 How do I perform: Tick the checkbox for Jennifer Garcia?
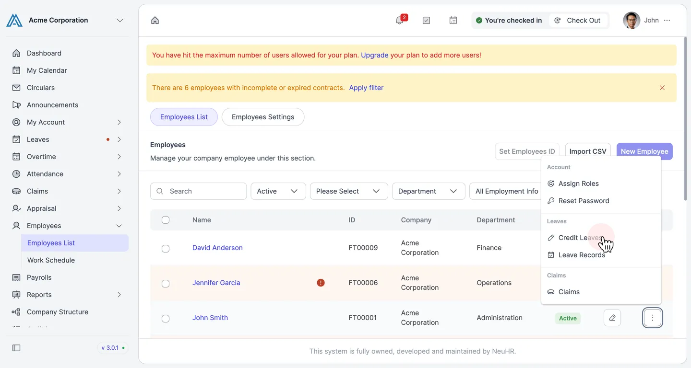click(166, 283)
